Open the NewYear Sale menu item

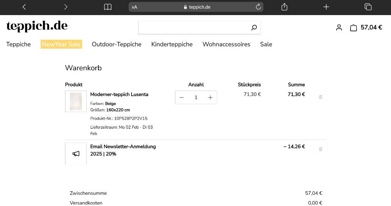(61, 44)
